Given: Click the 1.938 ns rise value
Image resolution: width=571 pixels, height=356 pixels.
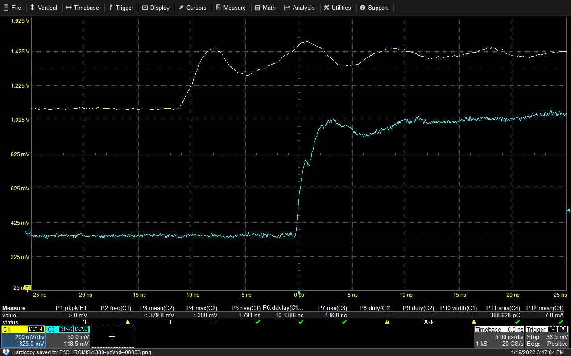Looking at the screenshot, I should point(336,315).
